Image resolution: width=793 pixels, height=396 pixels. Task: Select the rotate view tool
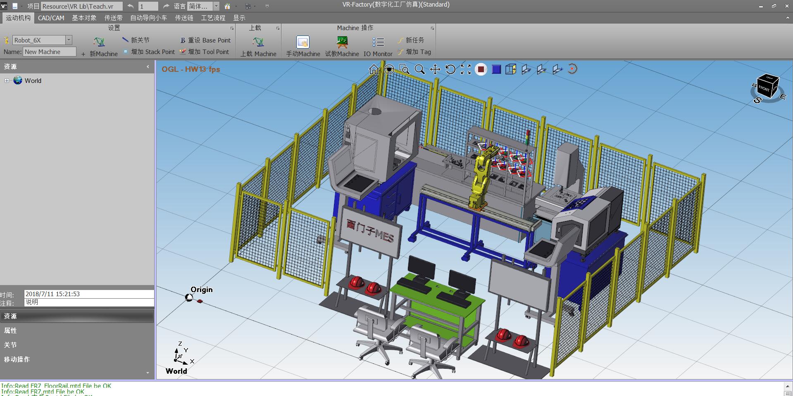click(450, 69)
